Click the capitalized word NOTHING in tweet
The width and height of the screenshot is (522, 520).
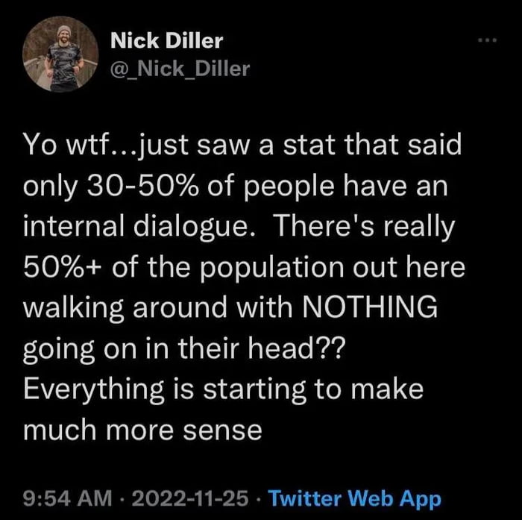(370, 307)
